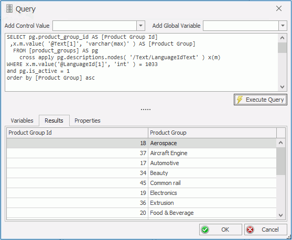
Task: Click the green checkmark OK icon
Action: (x=205, y=230)
